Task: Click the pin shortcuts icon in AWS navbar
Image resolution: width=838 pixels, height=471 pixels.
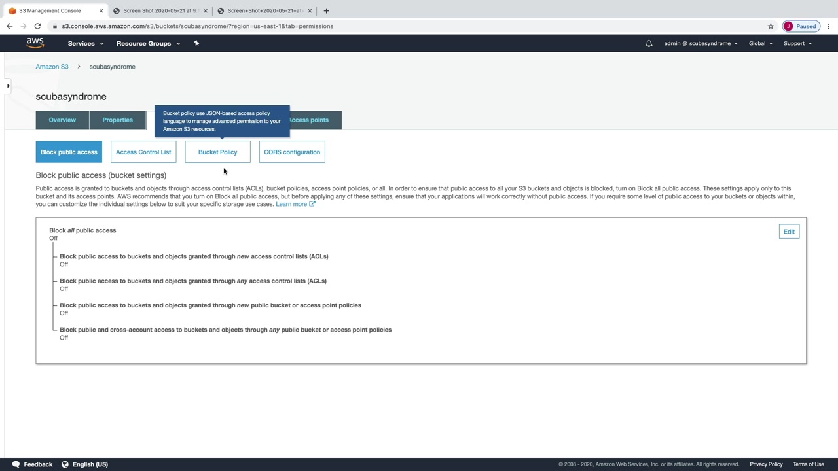Action: pos(196,43)
